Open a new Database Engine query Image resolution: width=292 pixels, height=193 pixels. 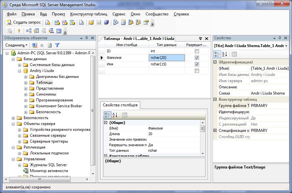click(x=48, y=23)
